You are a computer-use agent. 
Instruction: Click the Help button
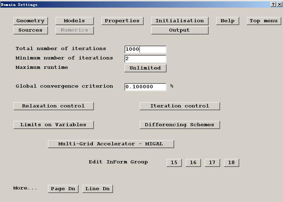[x=227, y=21]
